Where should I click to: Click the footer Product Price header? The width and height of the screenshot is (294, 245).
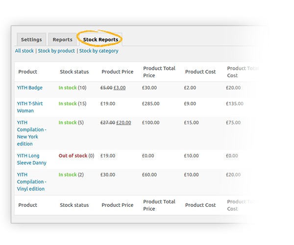coord(118,205)
